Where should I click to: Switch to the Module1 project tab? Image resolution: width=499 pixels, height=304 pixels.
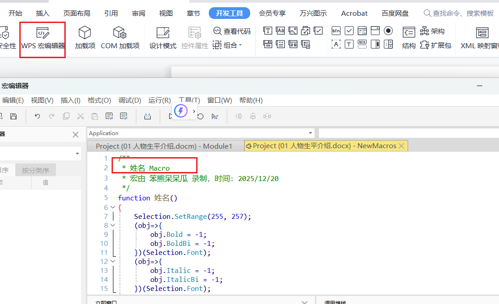click(164, 146)
